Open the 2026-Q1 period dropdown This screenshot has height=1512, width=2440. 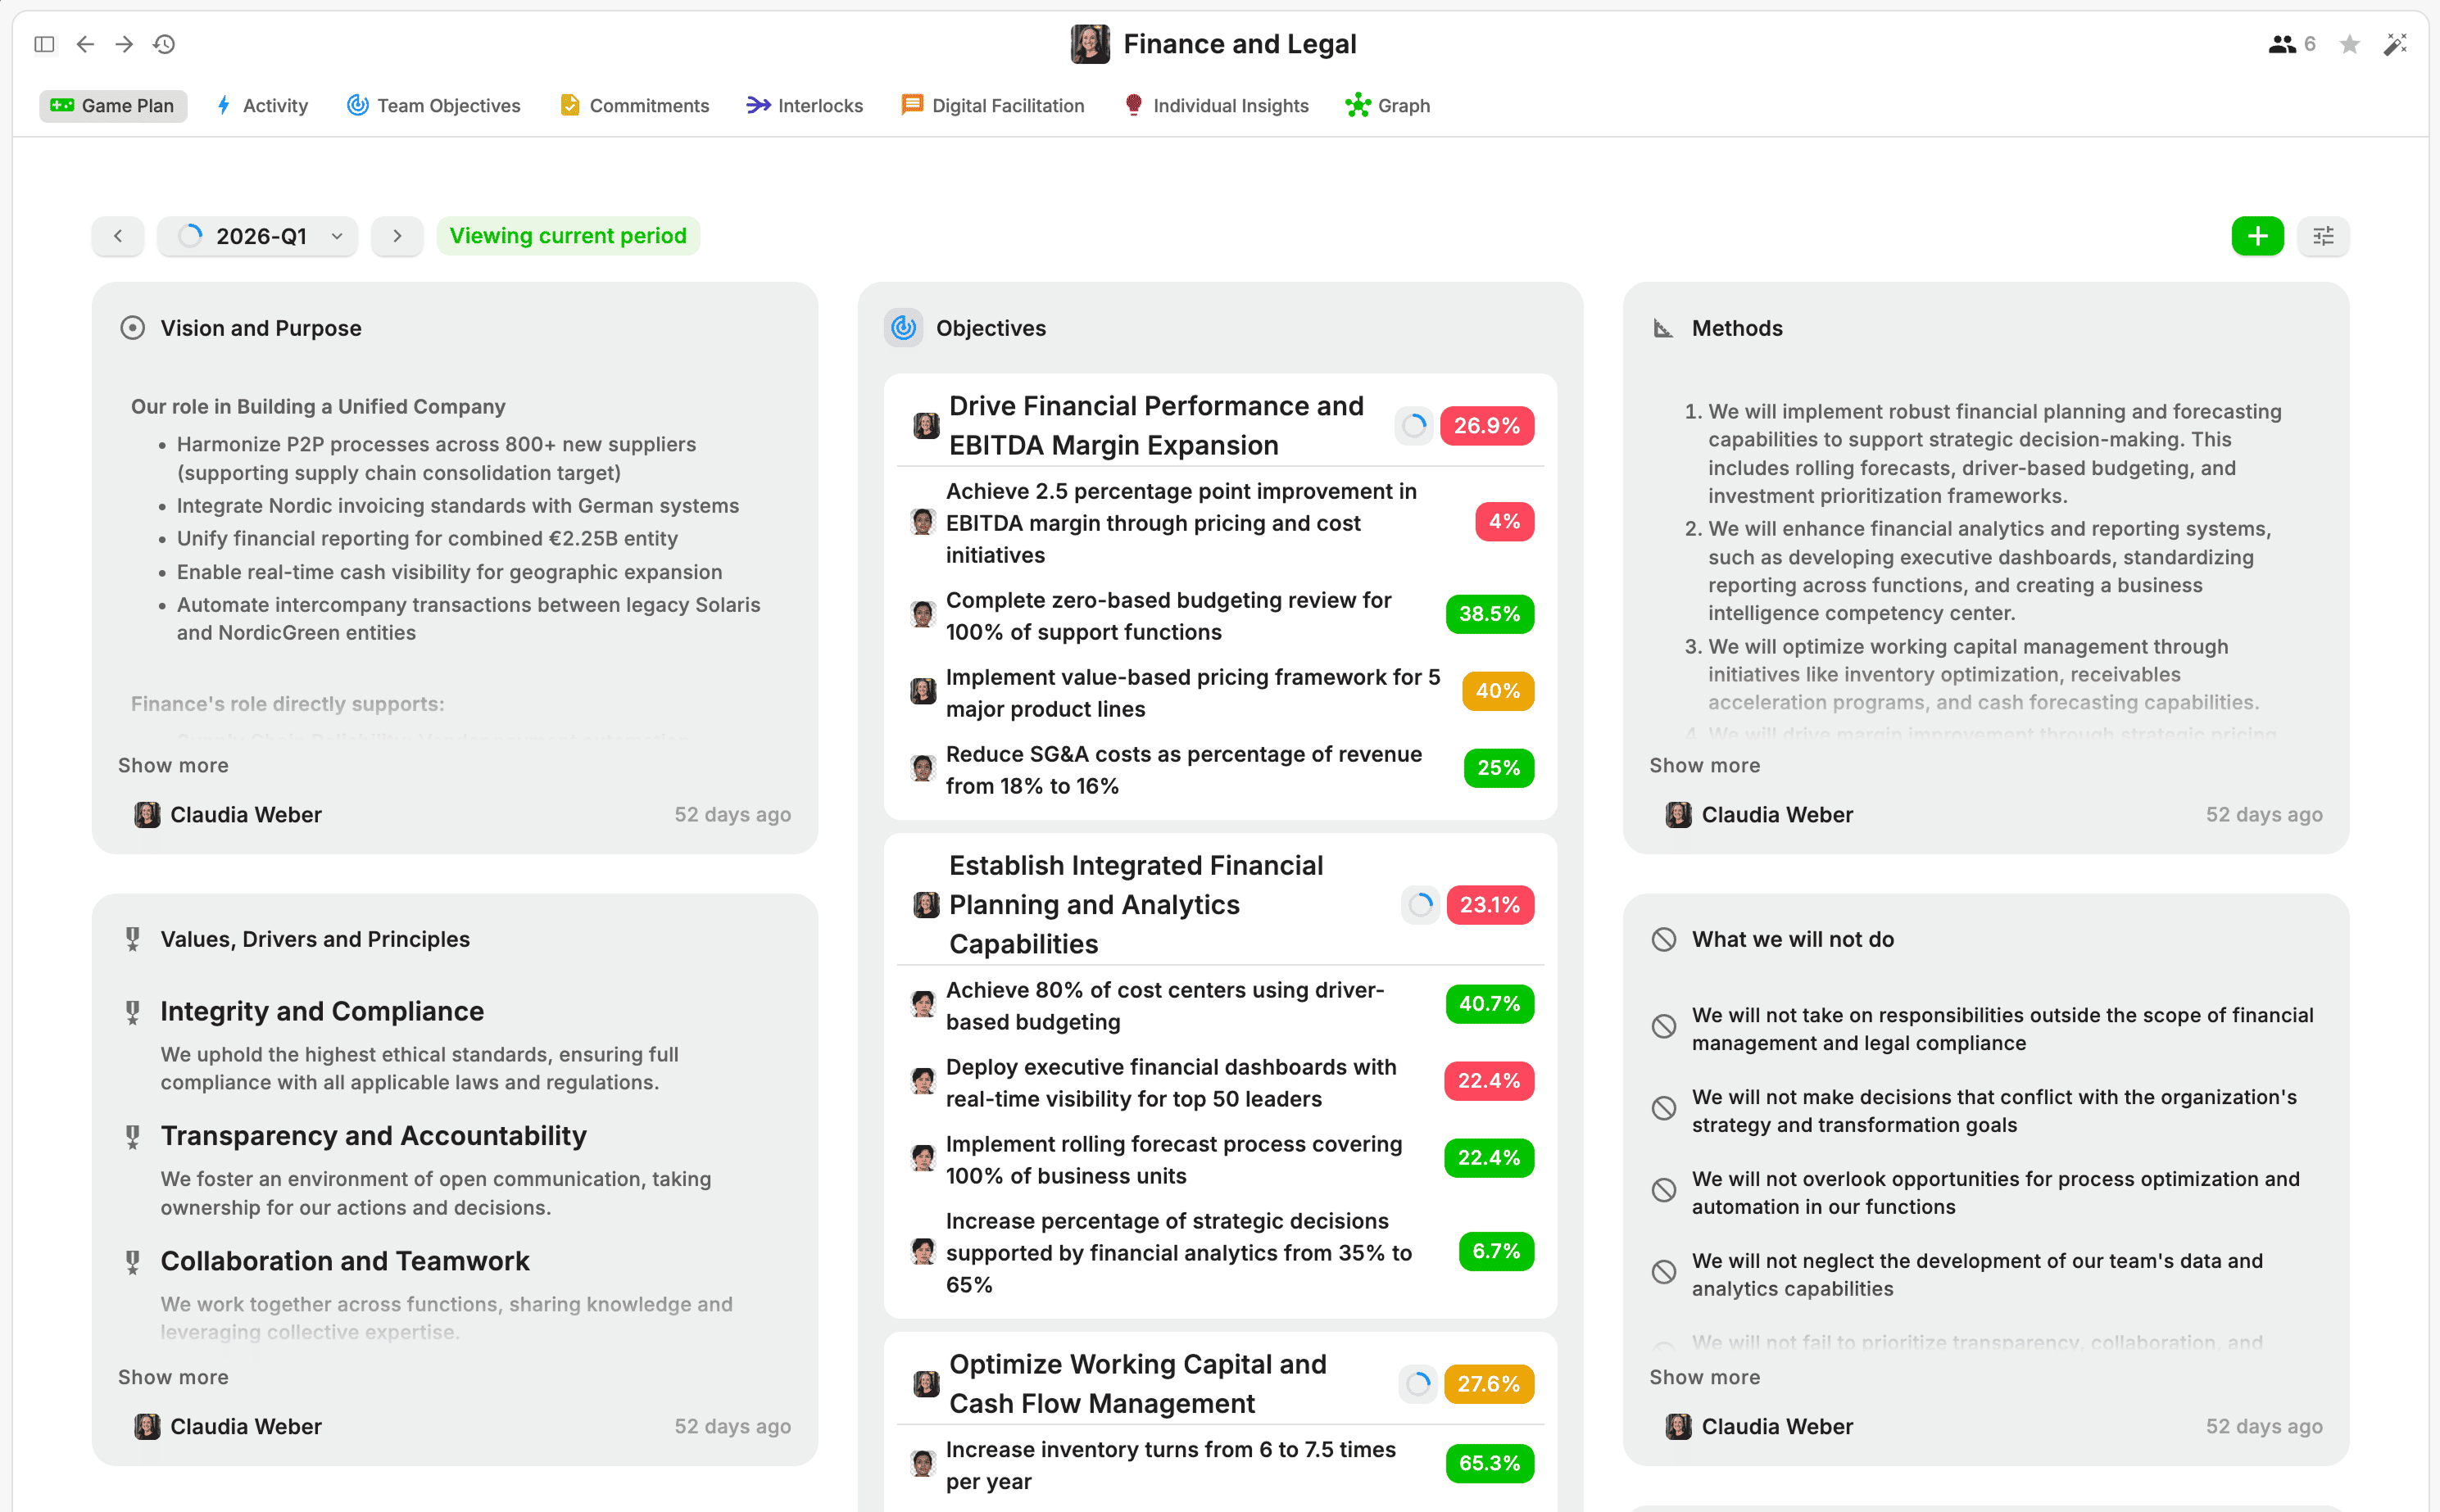pos(258,236)
